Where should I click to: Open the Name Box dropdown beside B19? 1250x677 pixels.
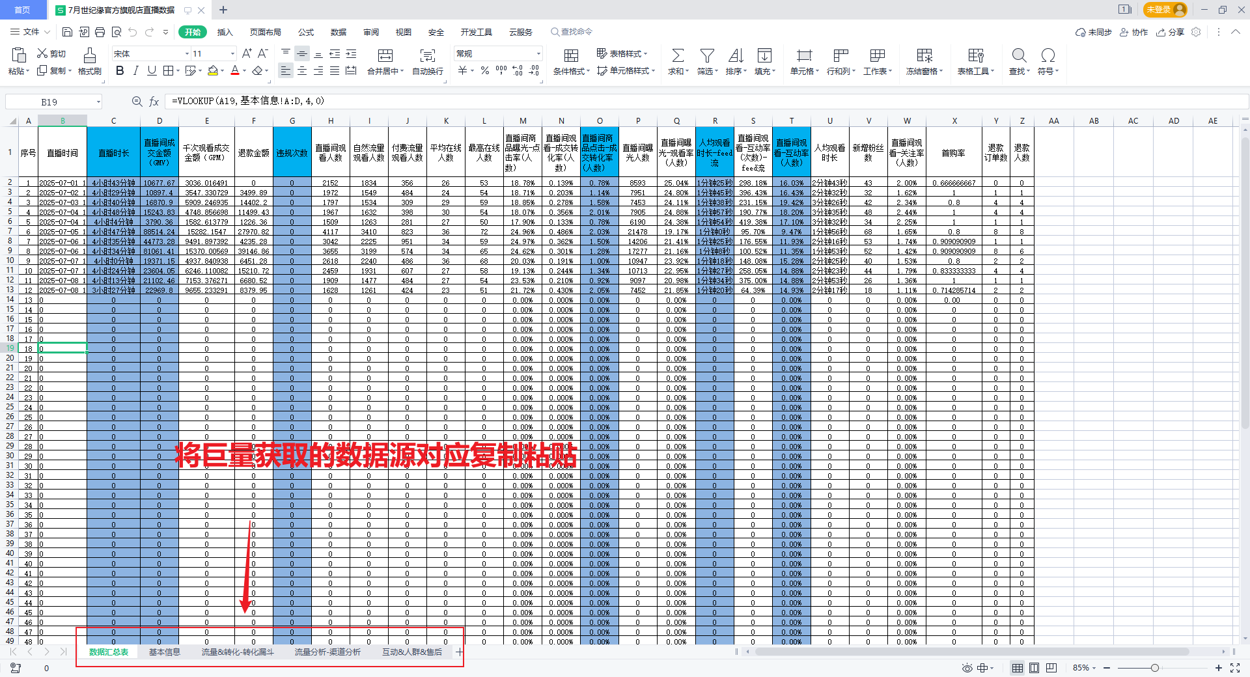point(98,102)
